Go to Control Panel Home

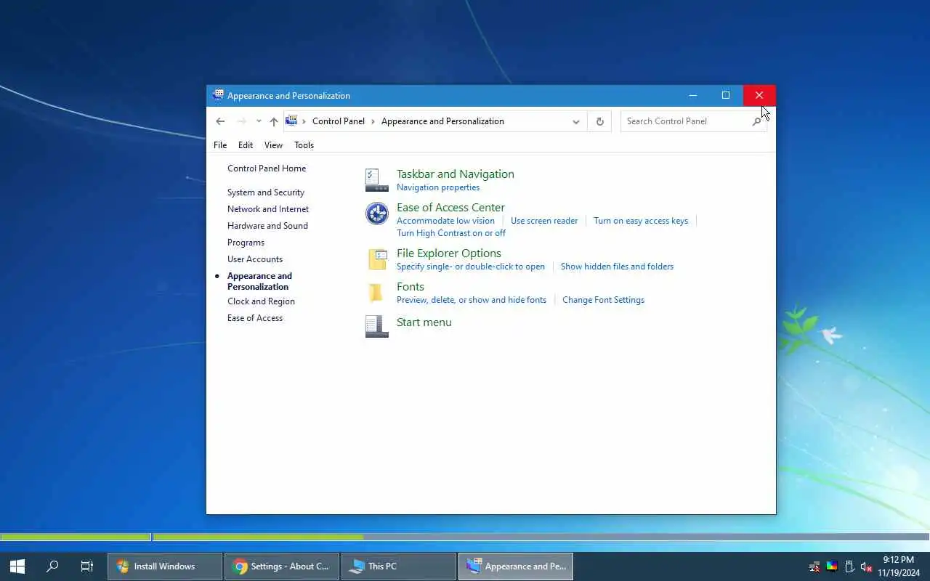[x=267, y=168]
